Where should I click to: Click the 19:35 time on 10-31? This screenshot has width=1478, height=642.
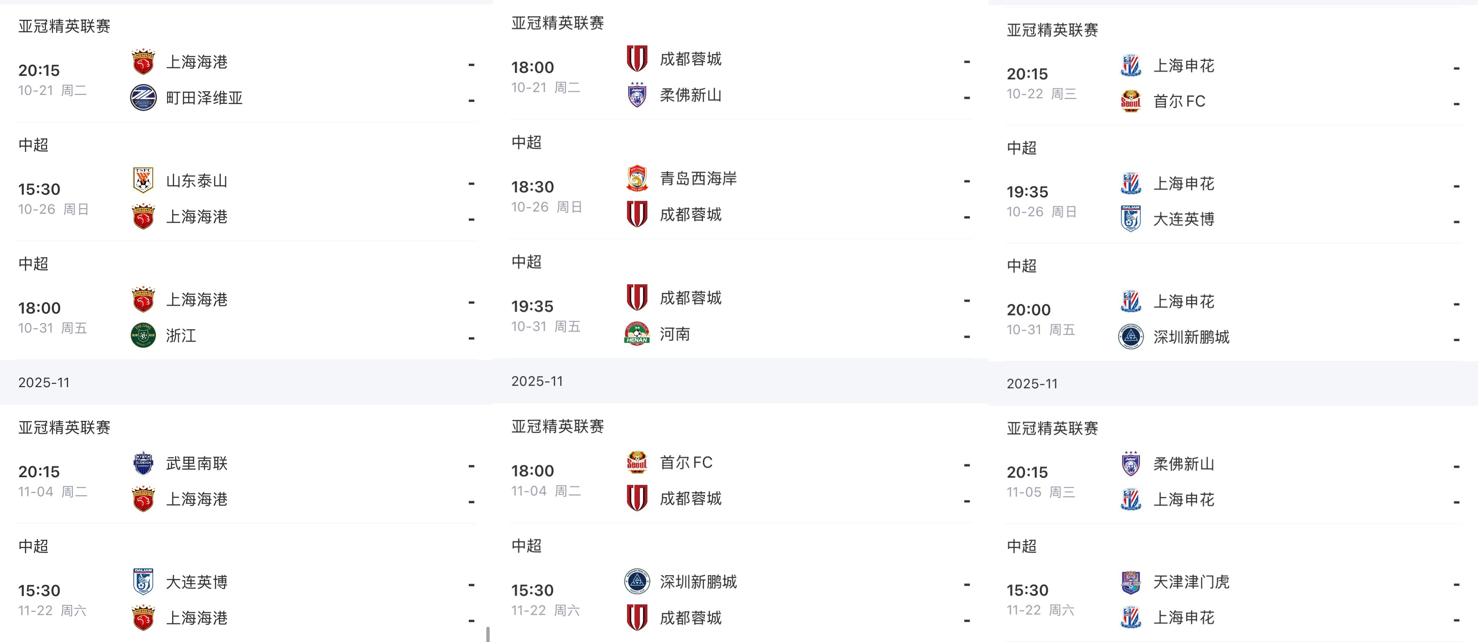[x=533, y=307]
